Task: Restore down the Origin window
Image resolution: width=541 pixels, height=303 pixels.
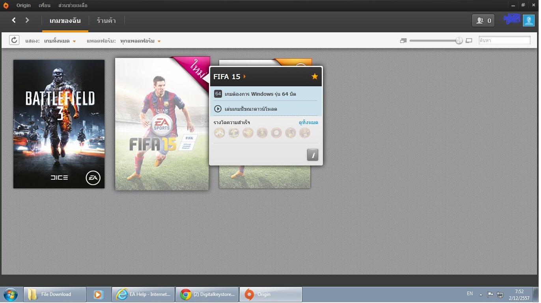Action: coord(523,5)
